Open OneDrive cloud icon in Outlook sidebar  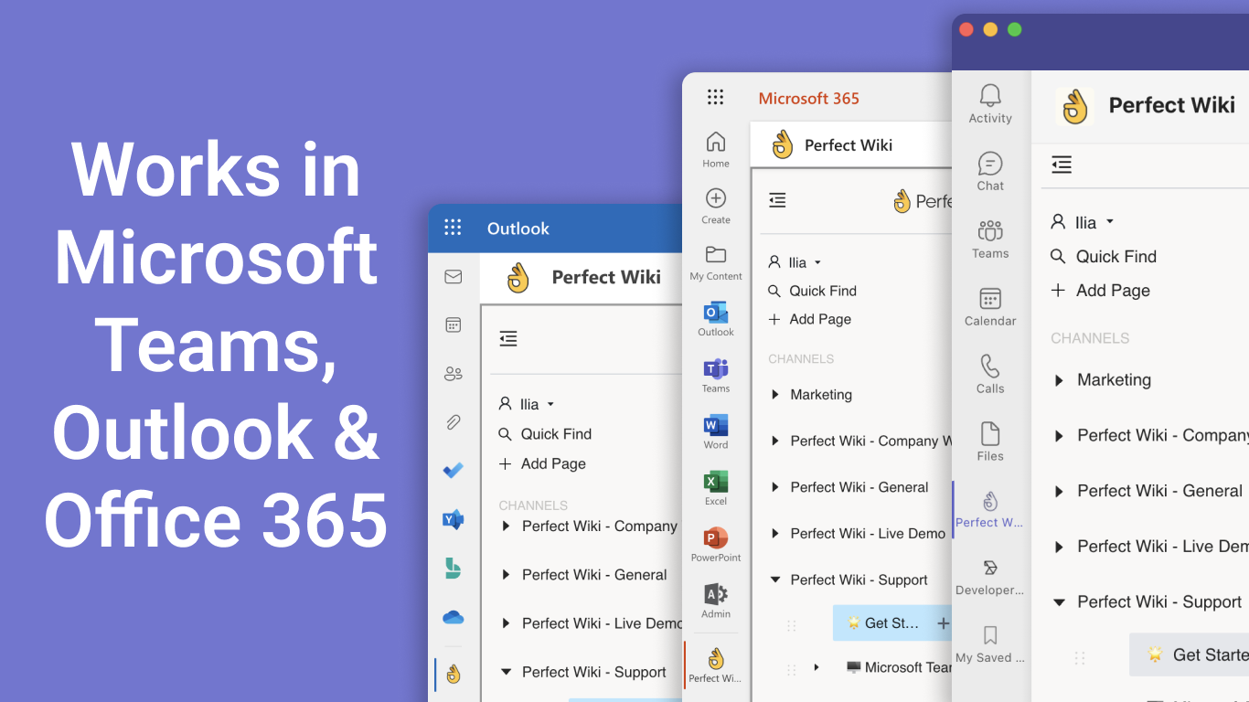(454, 618)
